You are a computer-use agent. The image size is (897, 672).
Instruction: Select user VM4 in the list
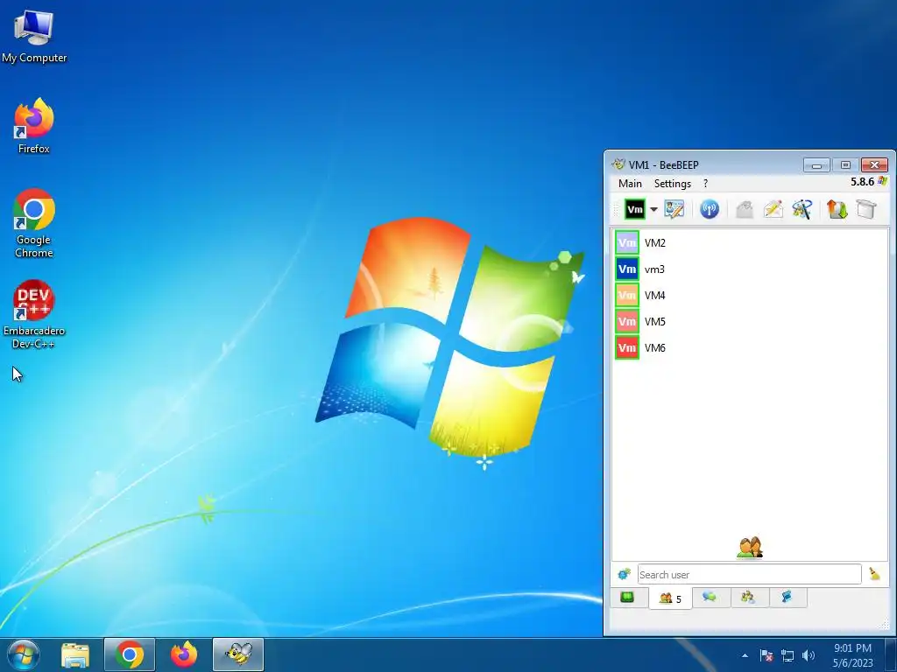(750, 296)
